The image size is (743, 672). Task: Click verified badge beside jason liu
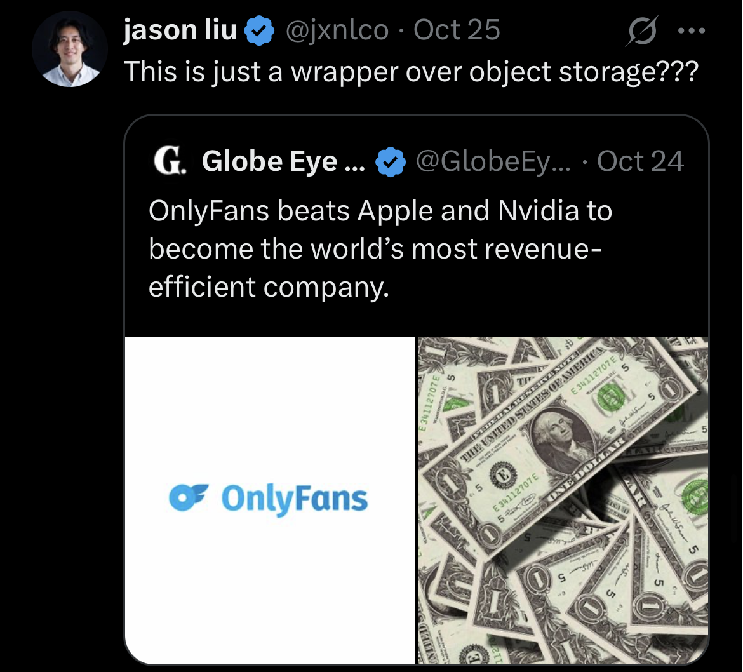[x=260, y=31]
